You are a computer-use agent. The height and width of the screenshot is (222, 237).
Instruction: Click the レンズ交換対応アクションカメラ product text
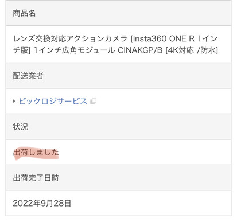point(71,38)
